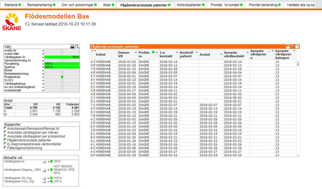
Task: Open the Ej diagnosregistrerade vårdkontakter report
Action: point(34,144)
